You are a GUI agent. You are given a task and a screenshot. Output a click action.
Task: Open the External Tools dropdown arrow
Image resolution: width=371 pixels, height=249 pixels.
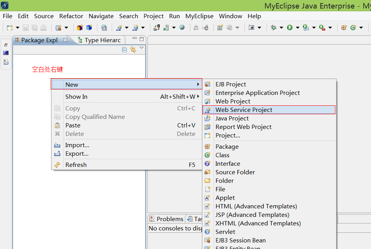(x=330, y=28)
